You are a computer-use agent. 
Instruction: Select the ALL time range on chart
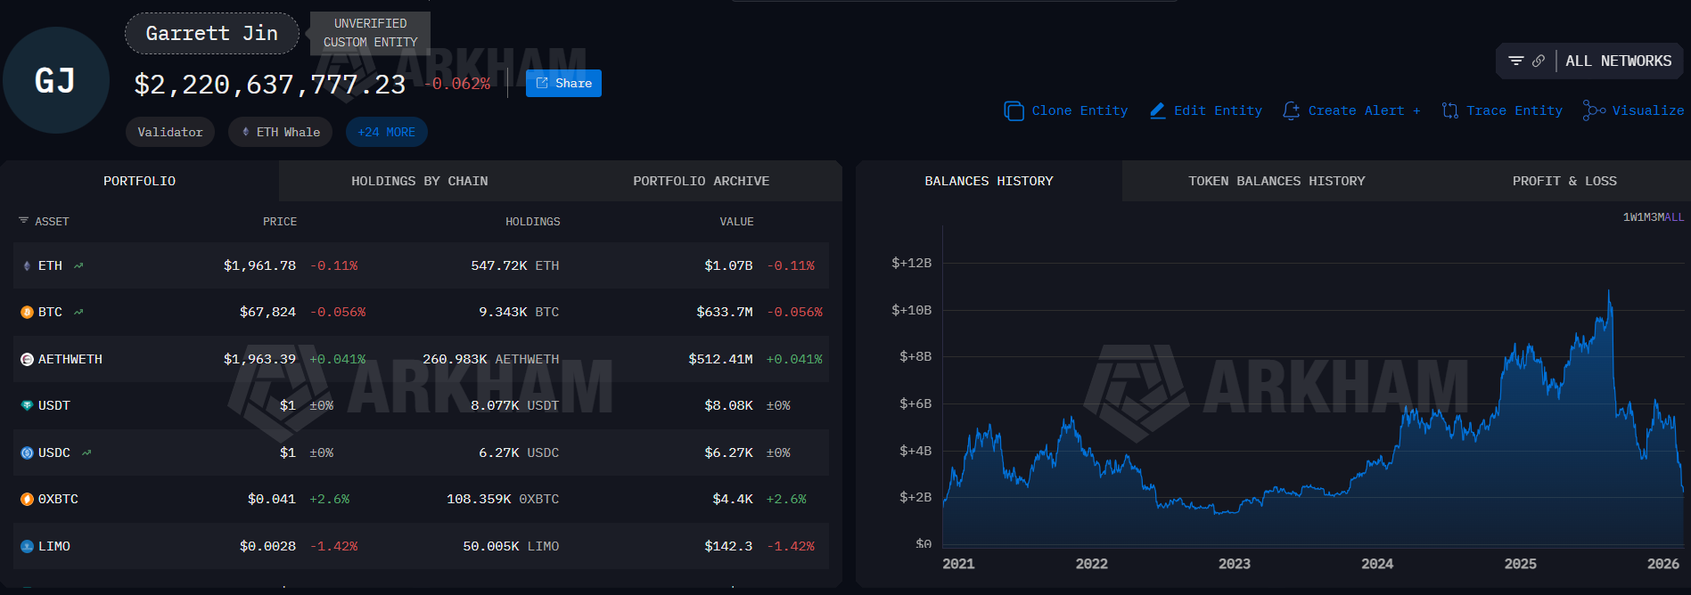tap(1674, 217)
